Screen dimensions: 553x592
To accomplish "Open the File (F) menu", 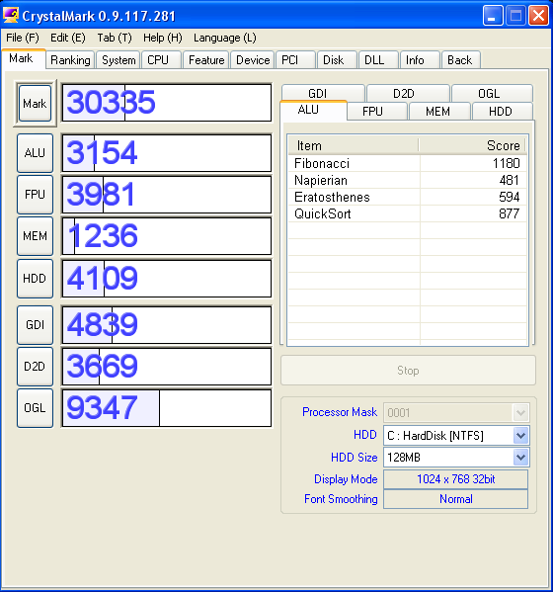I will [x=23, y=38].
